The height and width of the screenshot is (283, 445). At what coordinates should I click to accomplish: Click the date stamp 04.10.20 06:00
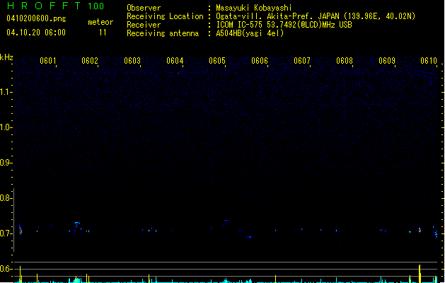36,33
